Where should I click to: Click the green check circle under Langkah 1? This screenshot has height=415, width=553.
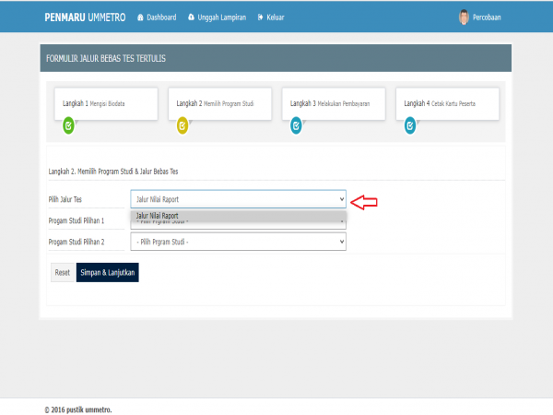(68, 125)
